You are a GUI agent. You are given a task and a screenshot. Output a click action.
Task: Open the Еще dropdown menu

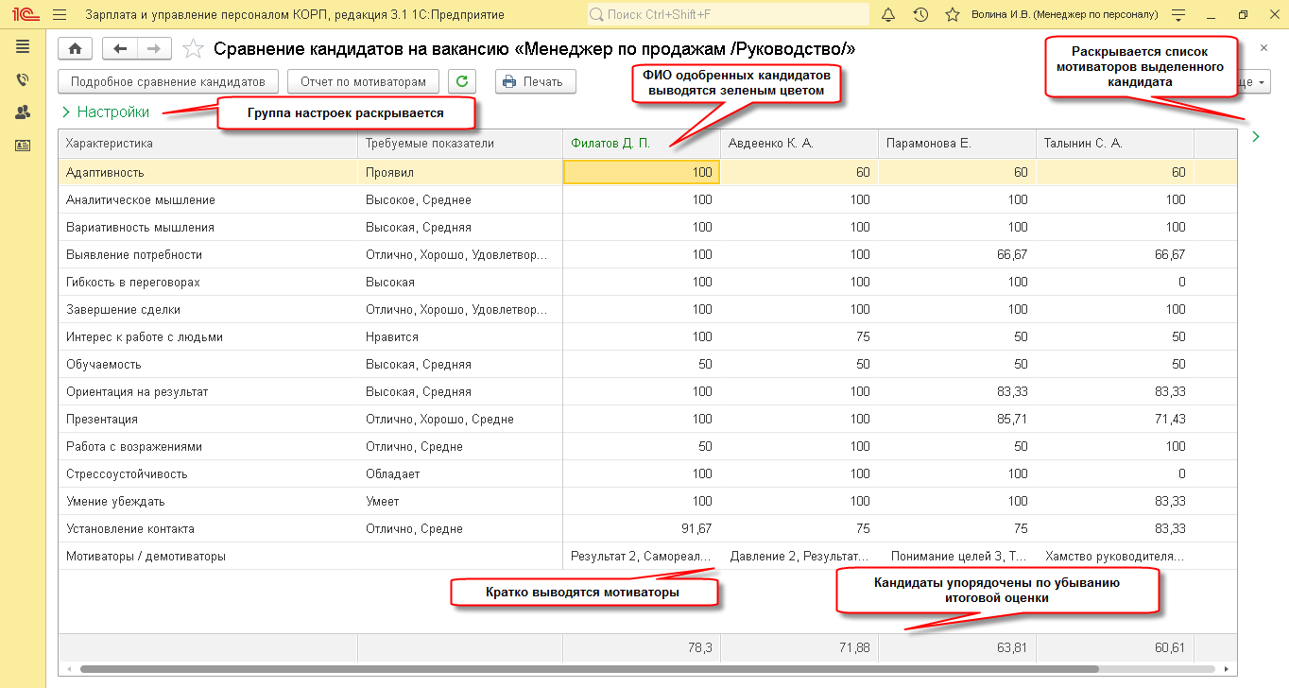[x=1253, y=82]
